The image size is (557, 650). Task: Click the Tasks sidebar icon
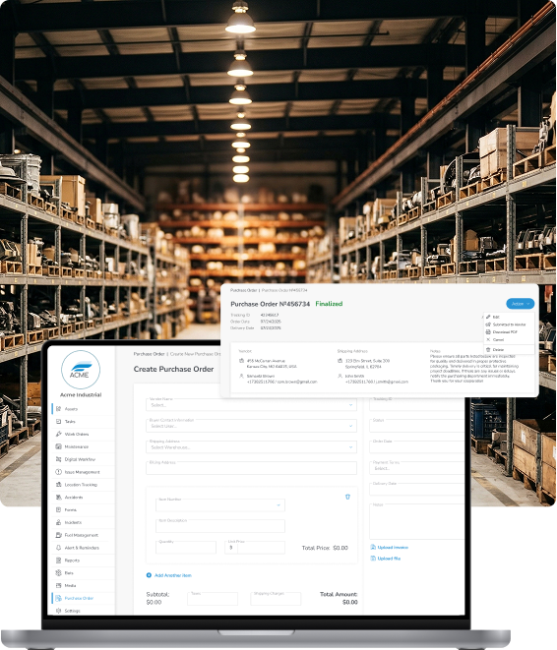click(x=58, y=421)
